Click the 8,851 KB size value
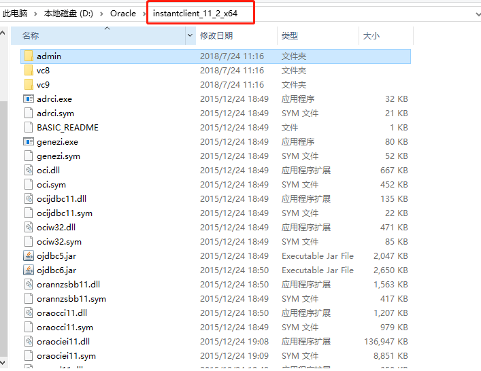Viewport: 481px width, 371px height. [391, 355]
